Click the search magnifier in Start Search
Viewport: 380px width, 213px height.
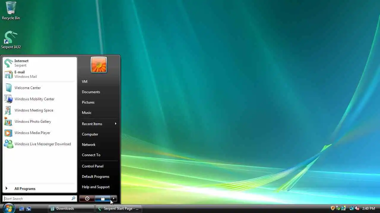[73, 199]
